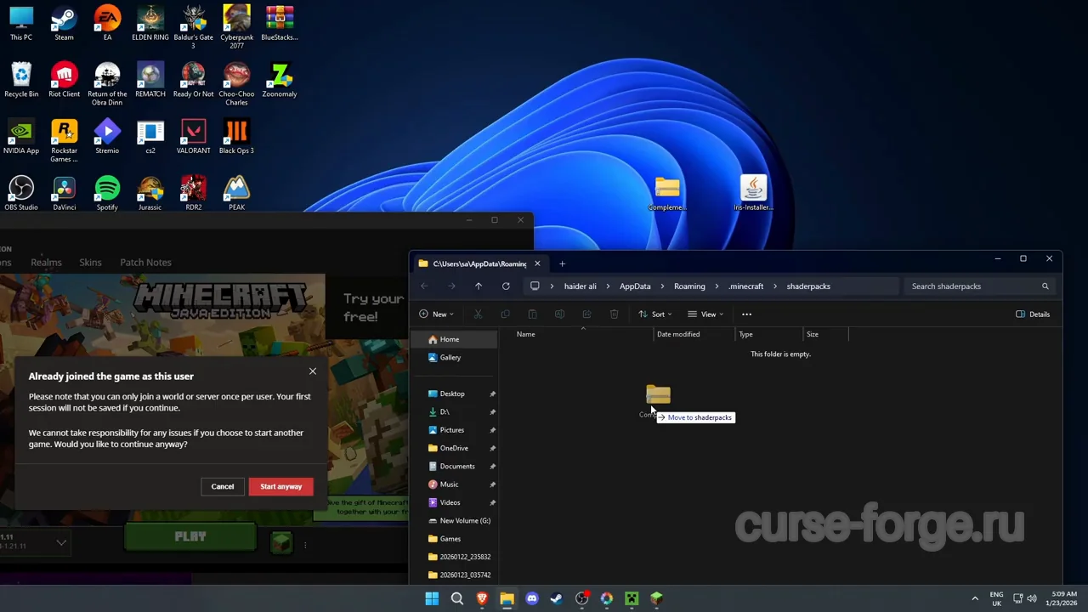Click the .minecraft breadcrumb in address bar
The width and height of the screenshot is (1088, 612).
pyautogui.click(x=746, y=286)
